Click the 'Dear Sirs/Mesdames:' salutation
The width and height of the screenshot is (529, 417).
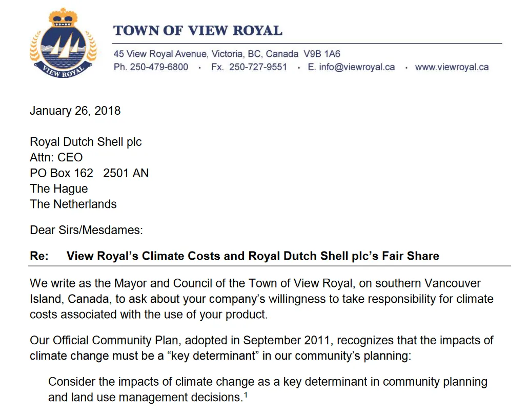(86, 230)
